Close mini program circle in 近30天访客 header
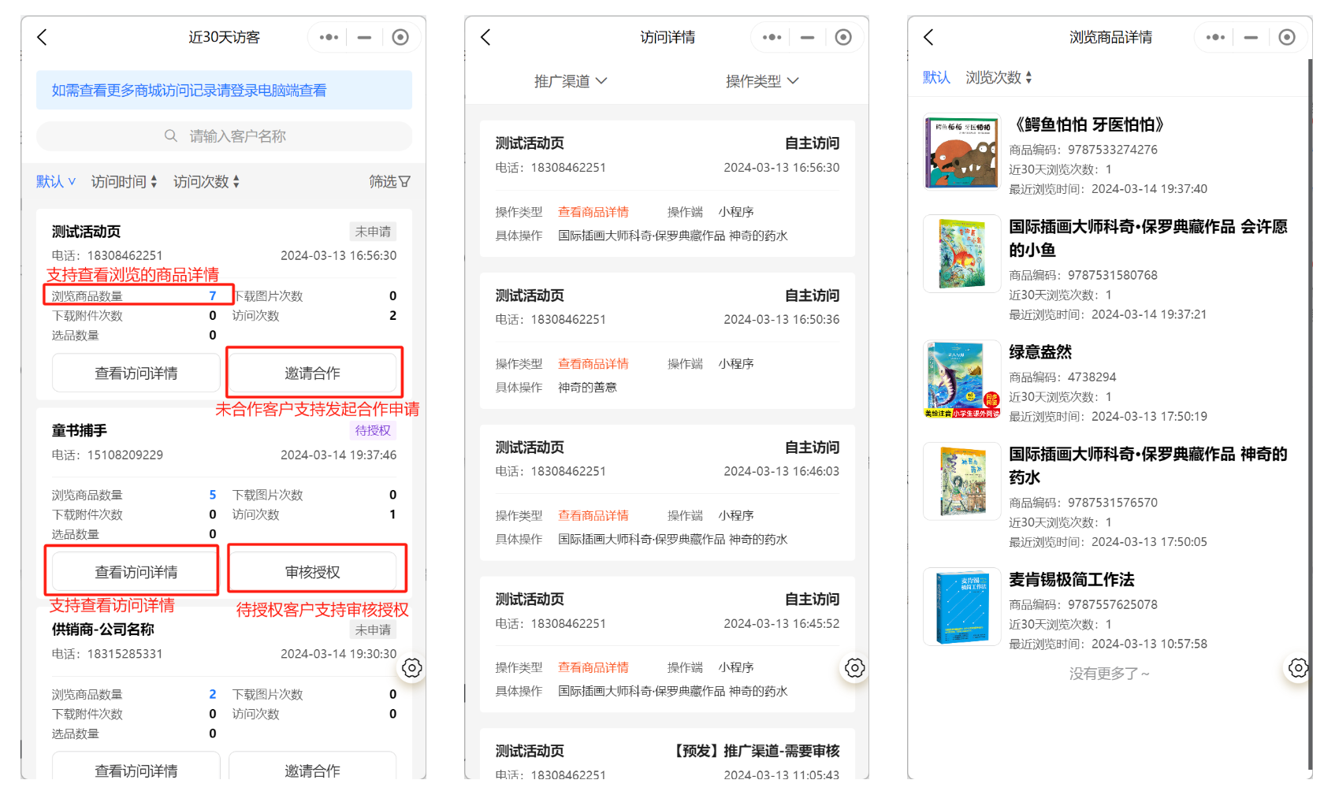 pyautogui.click(x=400, y=37)
